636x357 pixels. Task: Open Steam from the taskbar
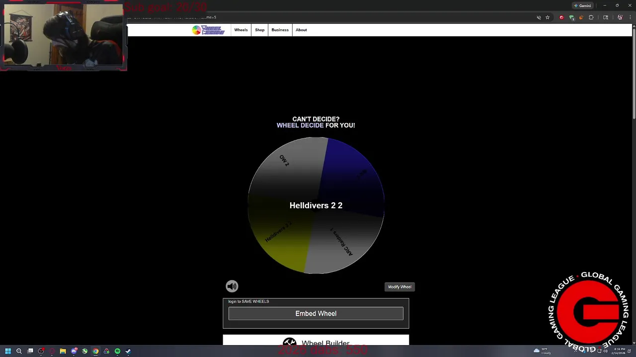(128, 351)
